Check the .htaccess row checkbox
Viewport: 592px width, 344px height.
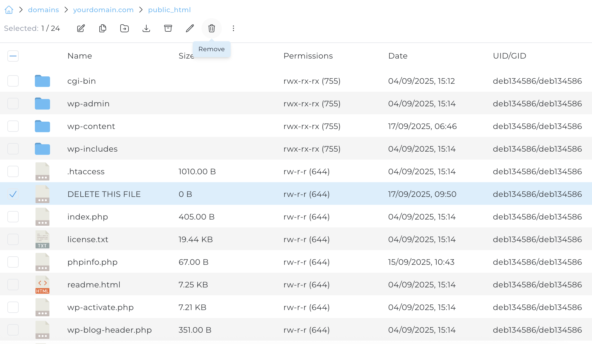pos(13,171)
